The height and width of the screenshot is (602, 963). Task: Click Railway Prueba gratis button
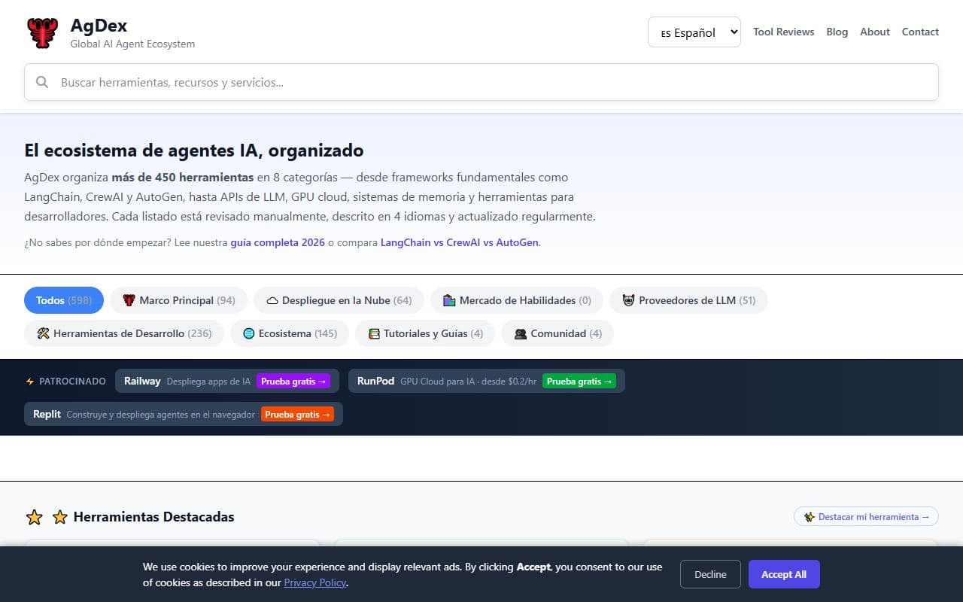tap(293, 382)
